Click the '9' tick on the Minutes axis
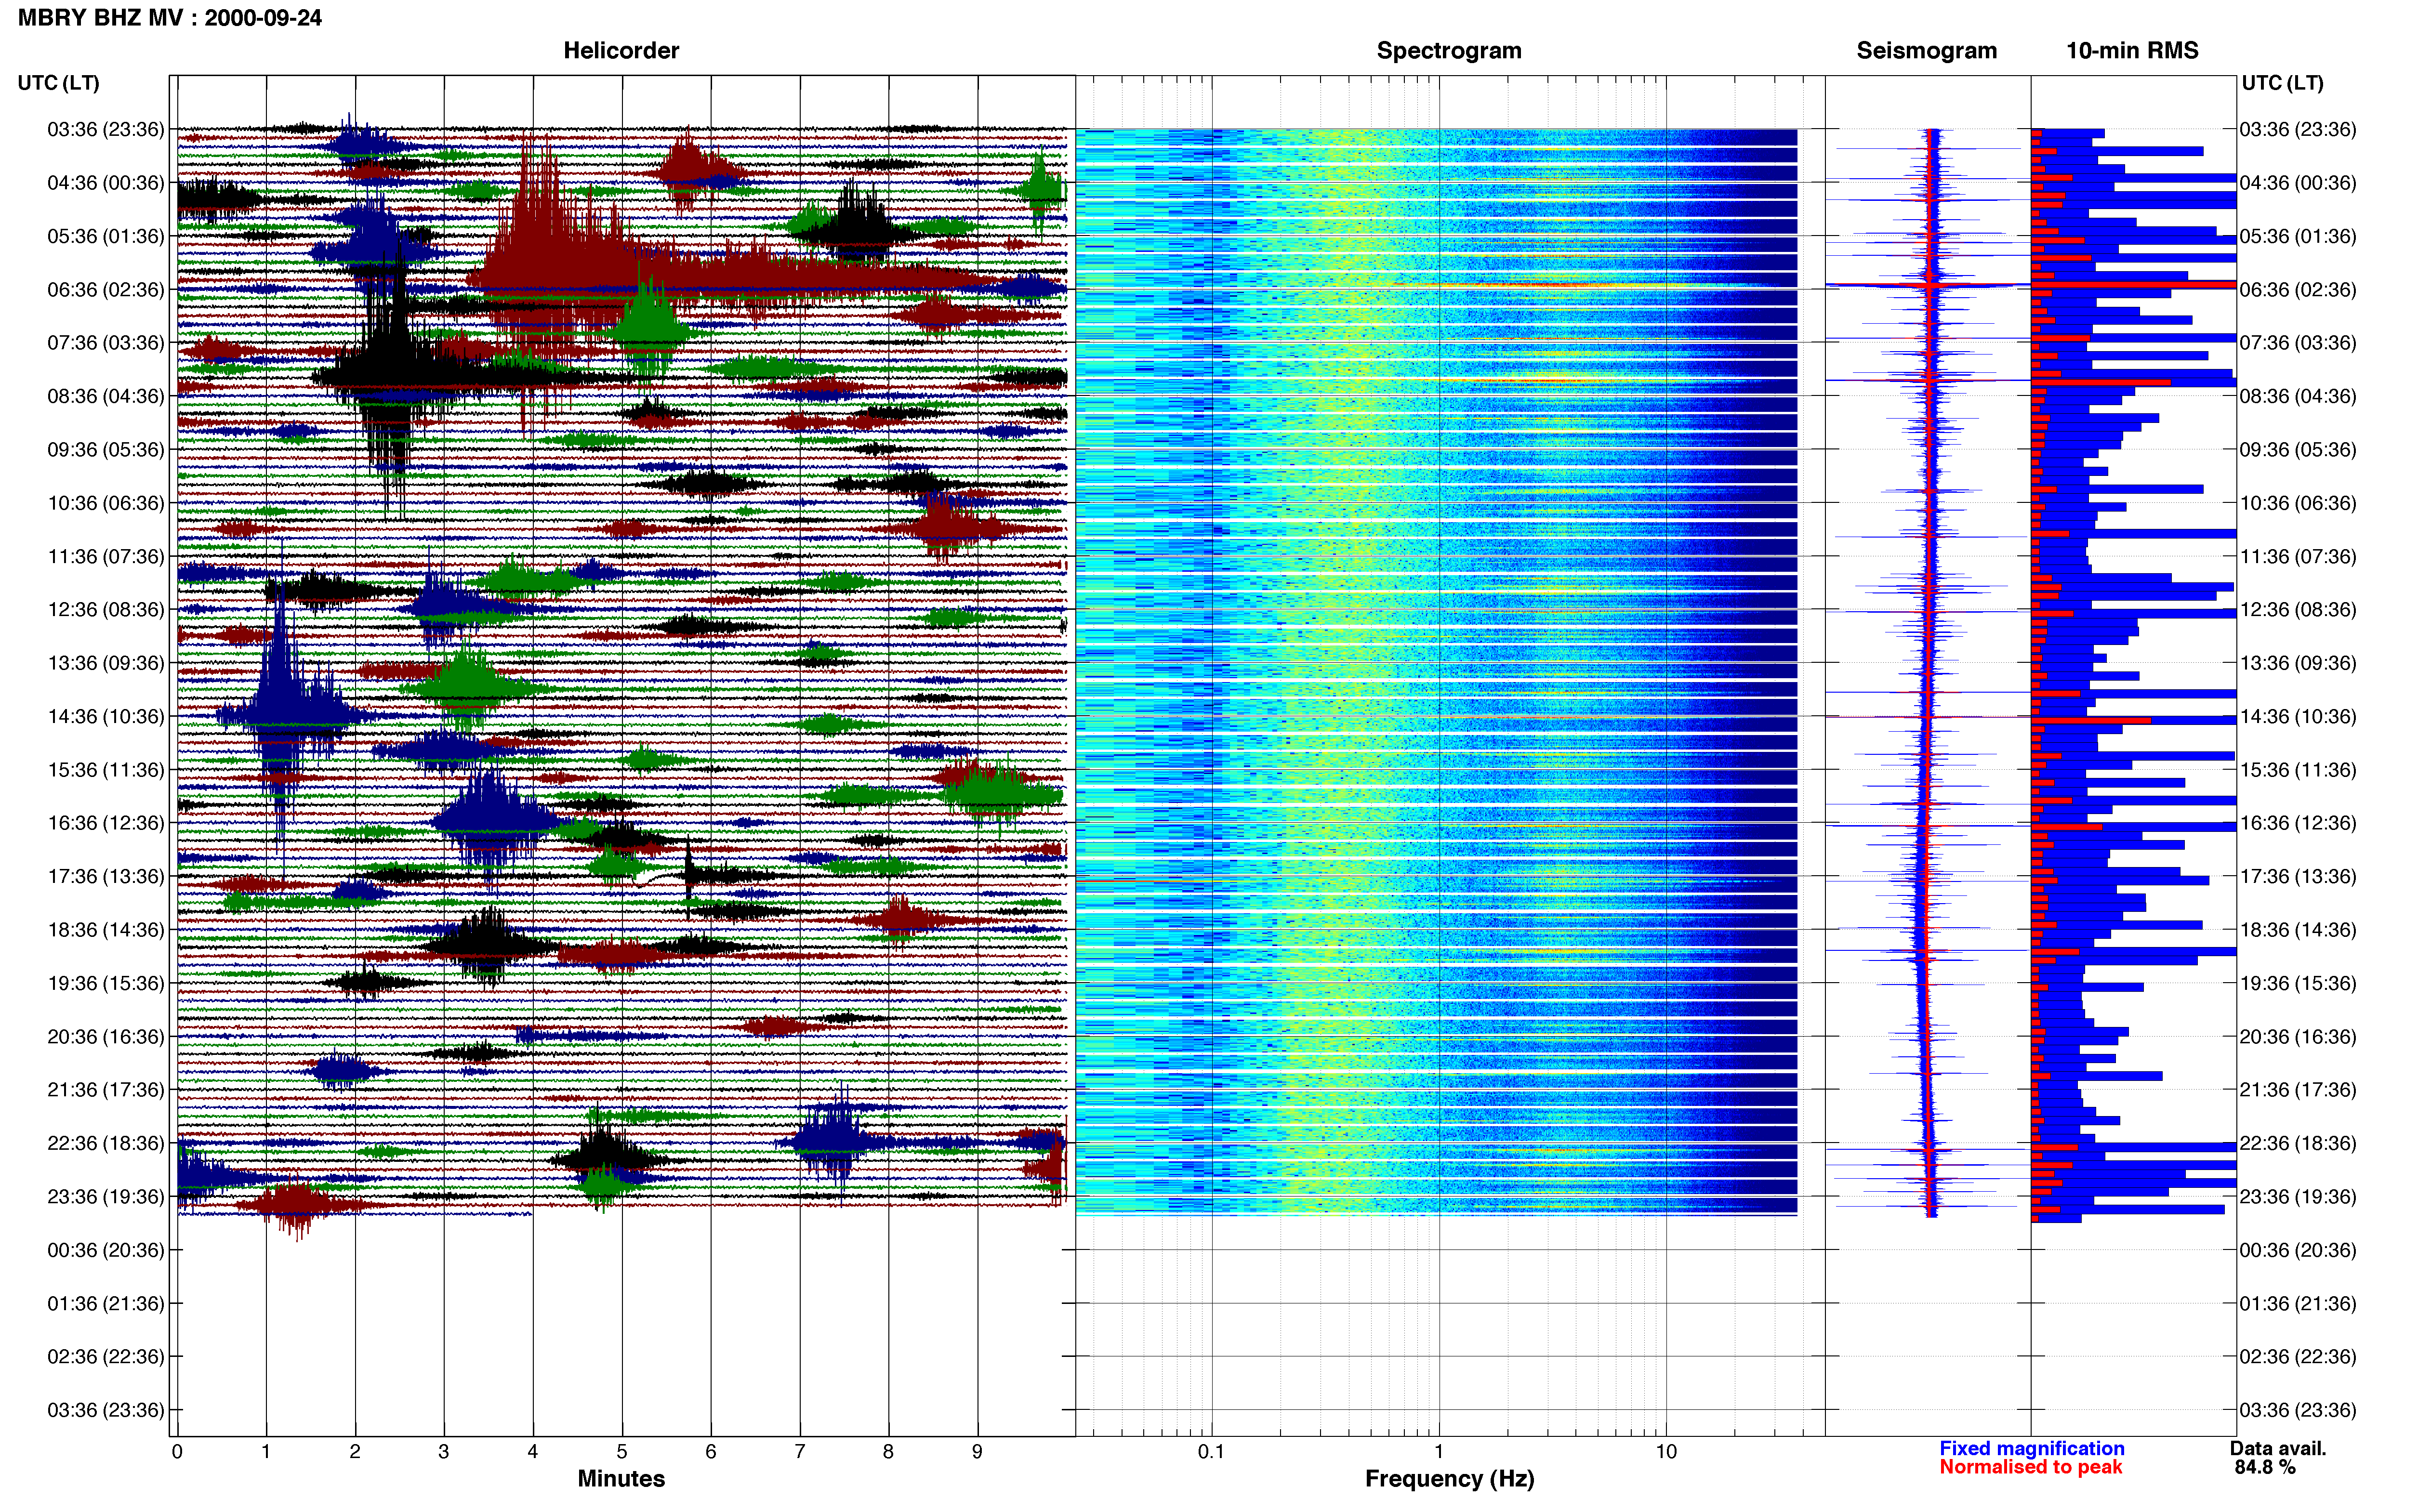Image resolution: width=2418 pixels, height=1512 pixels. (977, 1451)
